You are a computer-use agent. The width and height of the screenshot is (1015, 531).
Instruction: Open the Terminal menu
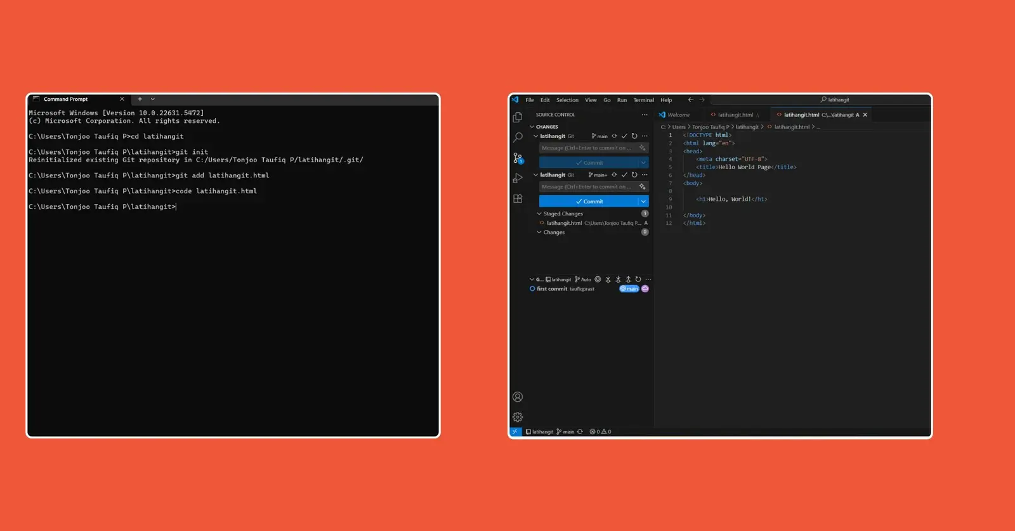coord(643,100)
